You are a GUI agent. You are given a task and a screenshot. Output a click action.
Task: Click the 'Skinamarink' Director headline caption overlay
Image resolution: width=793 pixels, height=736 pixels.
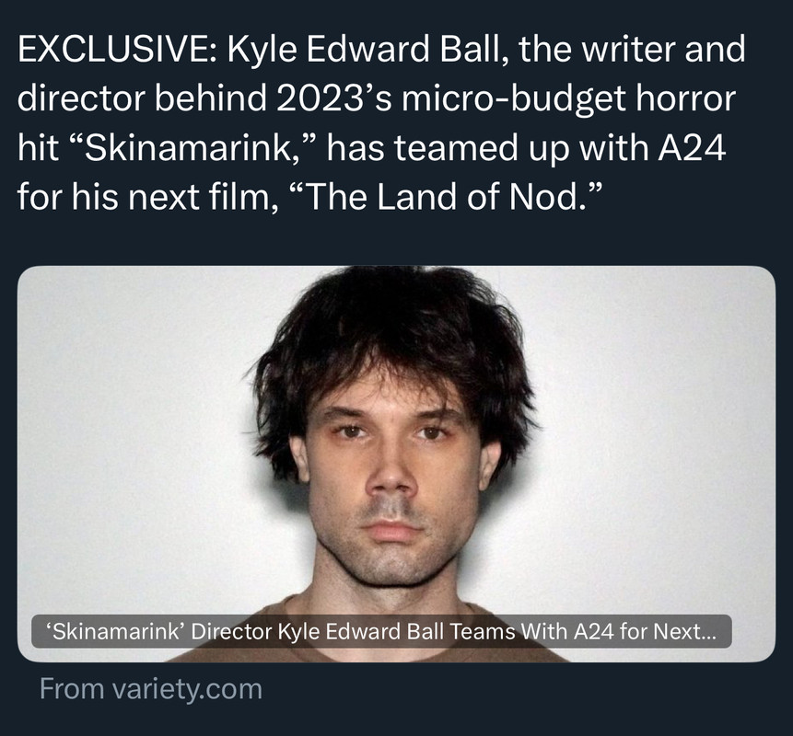pyautogui.click(x=381, y=631)
